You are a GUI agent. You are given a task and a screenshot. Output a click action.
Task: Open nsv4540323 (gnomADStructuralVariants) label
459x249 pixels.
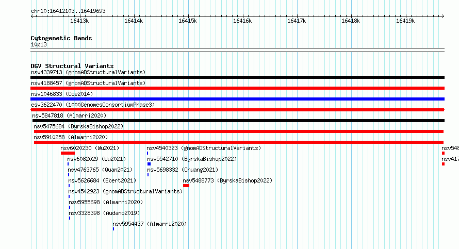(204, 148)
